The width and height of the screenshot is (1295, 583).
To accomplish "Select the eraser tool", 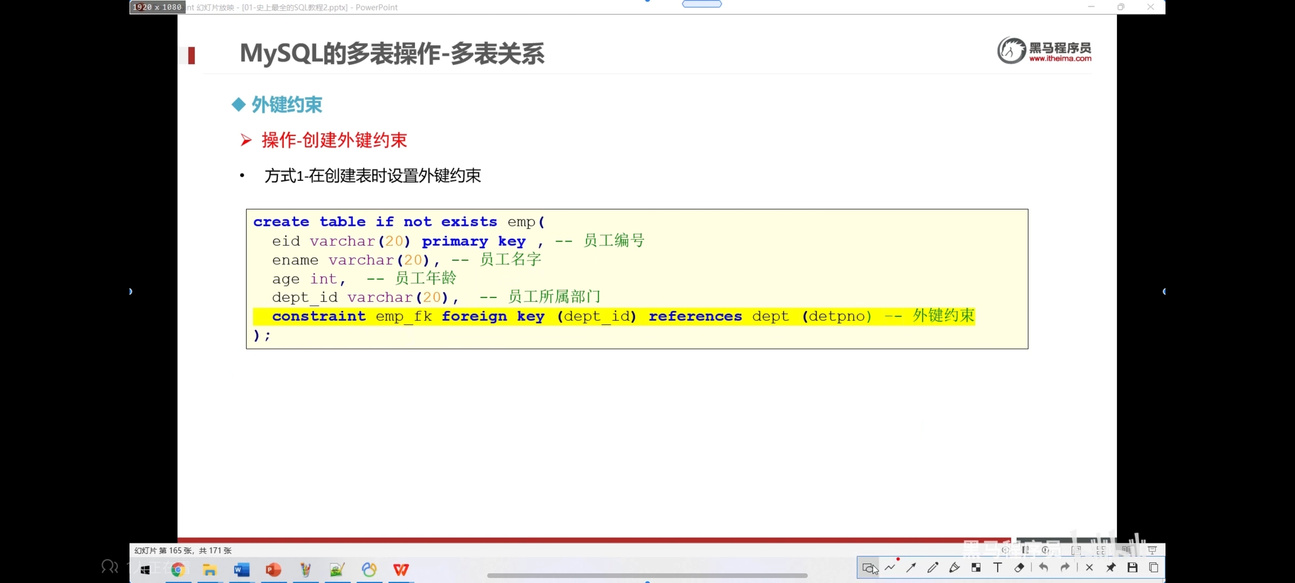I will click(x=1019, y=567).
